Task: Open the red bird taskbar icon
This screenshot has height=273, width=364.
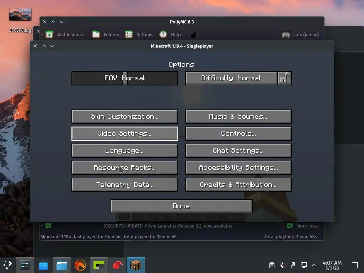Action: pyautogui.click(x=117, y=265)
